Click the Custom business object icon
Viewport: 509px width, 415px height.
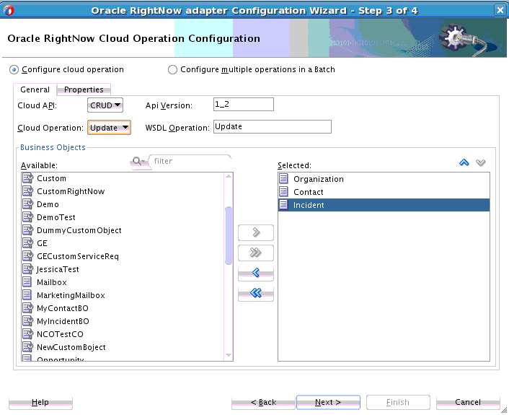(x=27, y=178)
